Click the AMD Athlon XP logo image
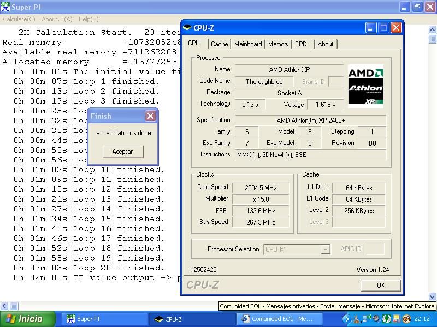The width and height of the screenshot is (437, 327). pyautogui.click(x=366, y=86)
